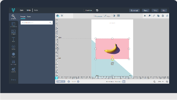Toggle the lock icon for selected element
177x100 pixels.
pos(167,16)
